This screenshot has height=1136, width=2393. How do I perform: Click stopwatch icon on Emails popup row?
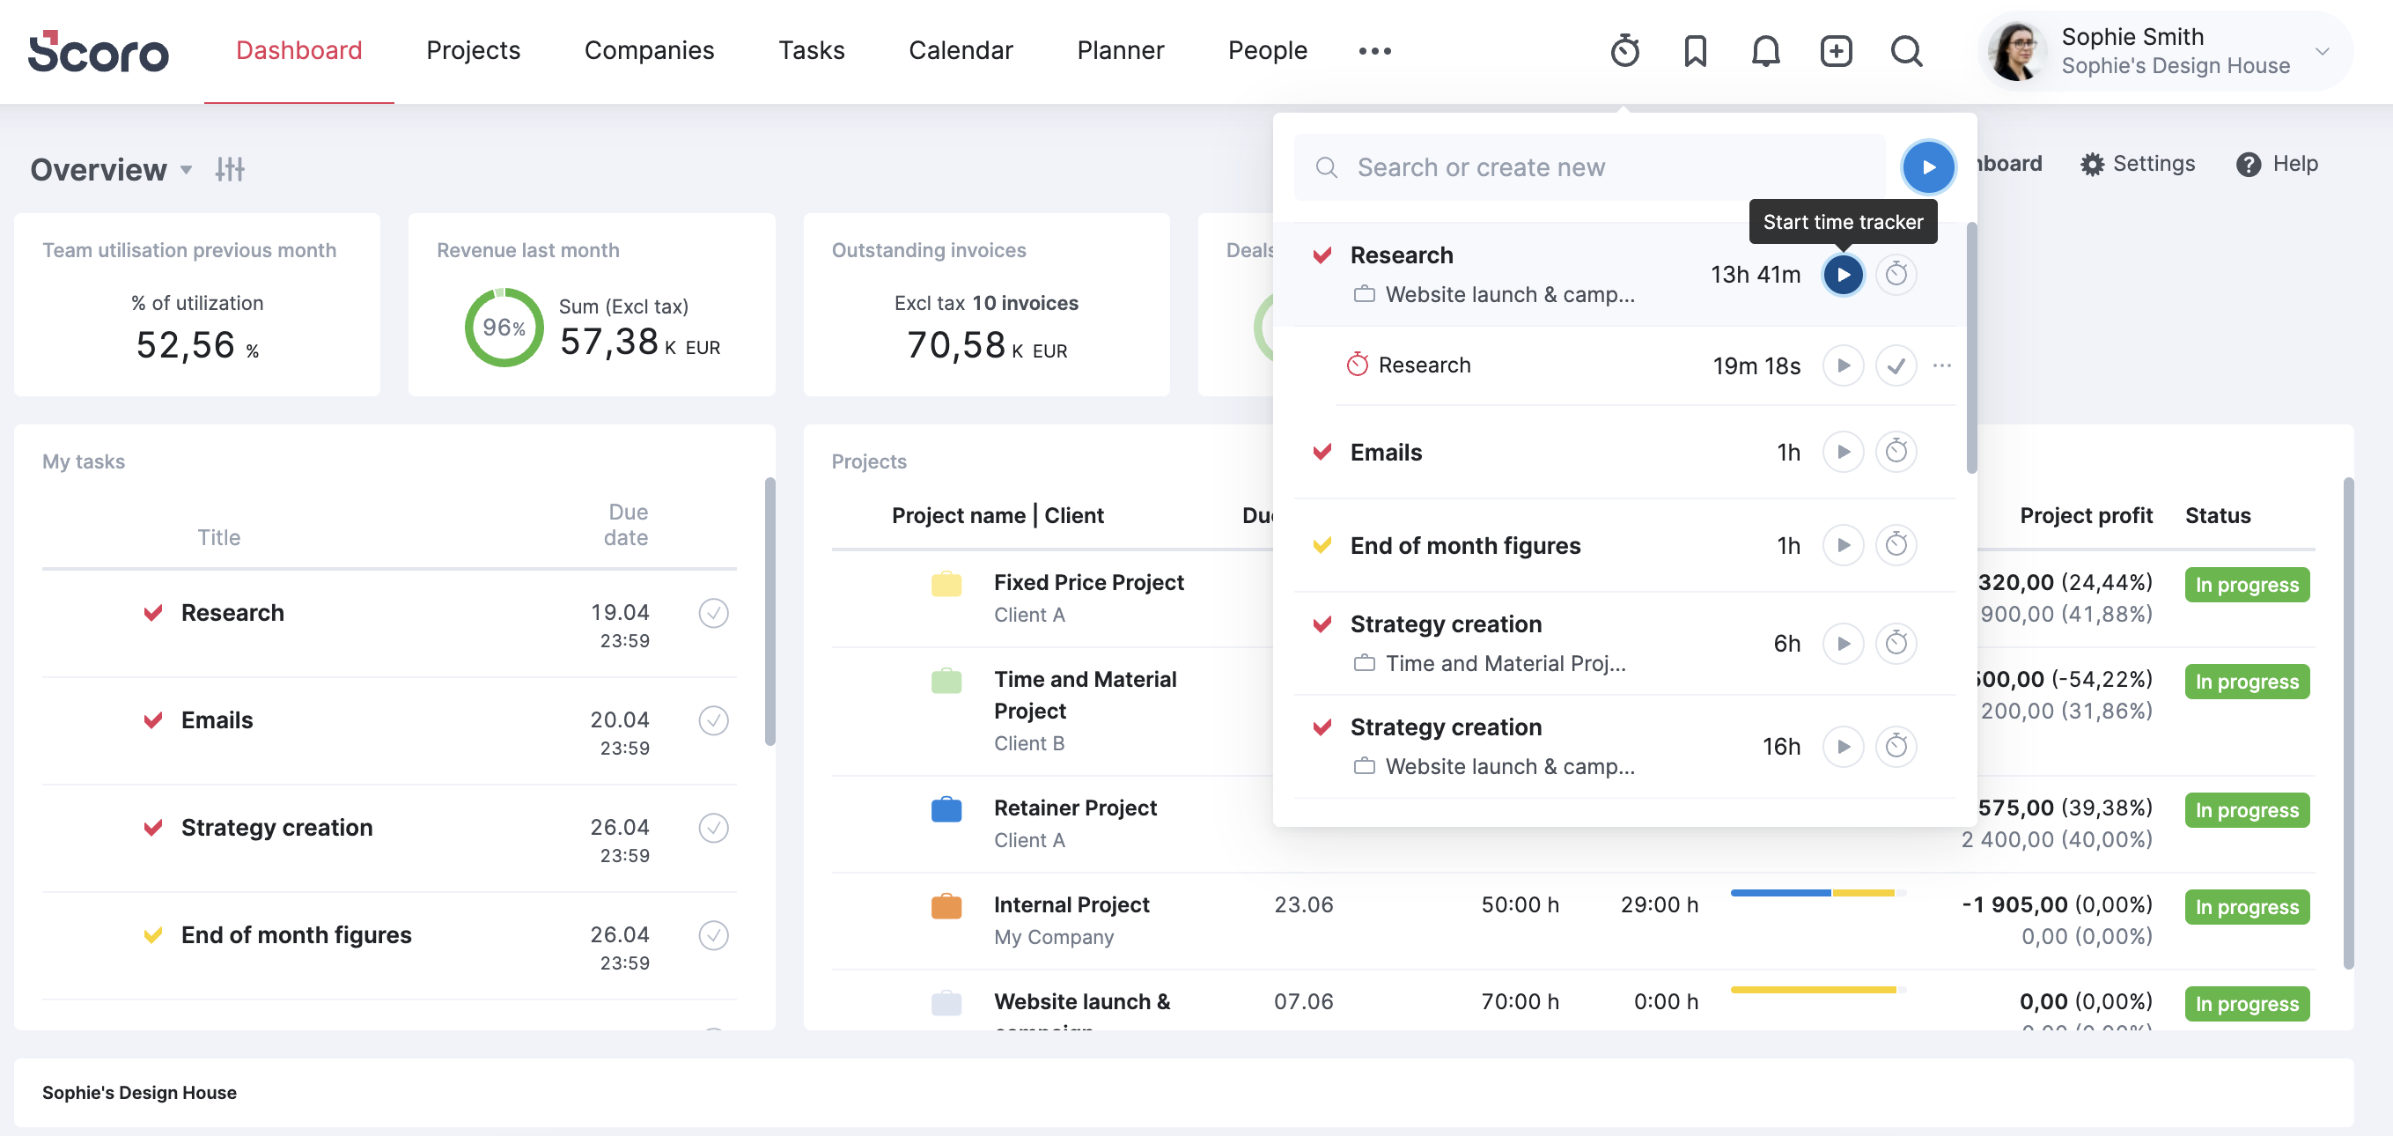click(x=1896, y=452)
